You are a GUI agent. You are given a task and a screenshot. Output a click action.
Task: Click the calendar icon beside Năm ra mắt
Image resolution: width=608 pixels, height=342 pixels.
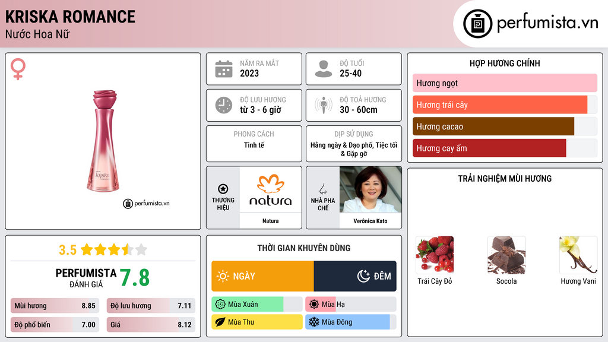tap(224, 69)
